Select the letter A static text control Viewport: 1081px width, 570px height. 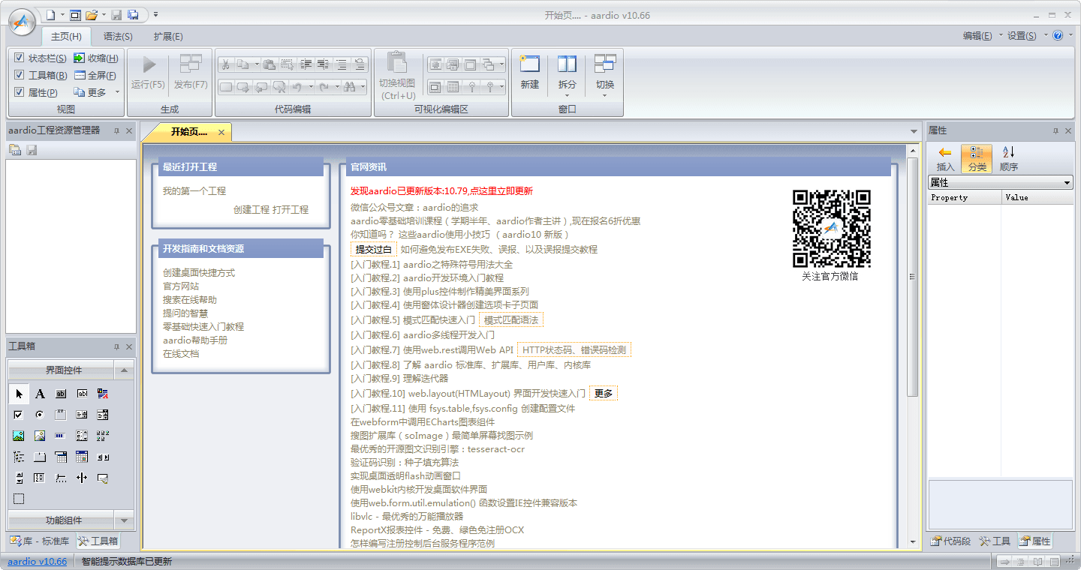tap(40, 394)
